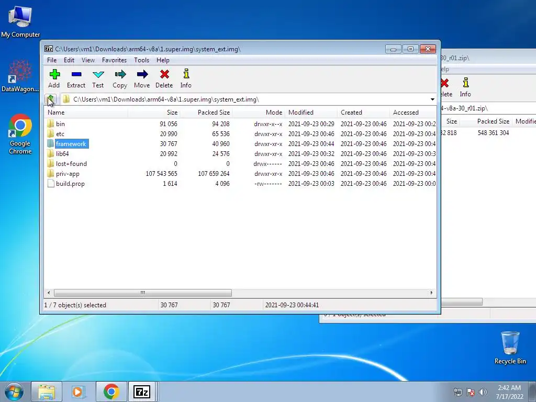Viewport: 536px width, 402px height.
Task: Sort by the Name column header
Action: click(x=86, y=113)
